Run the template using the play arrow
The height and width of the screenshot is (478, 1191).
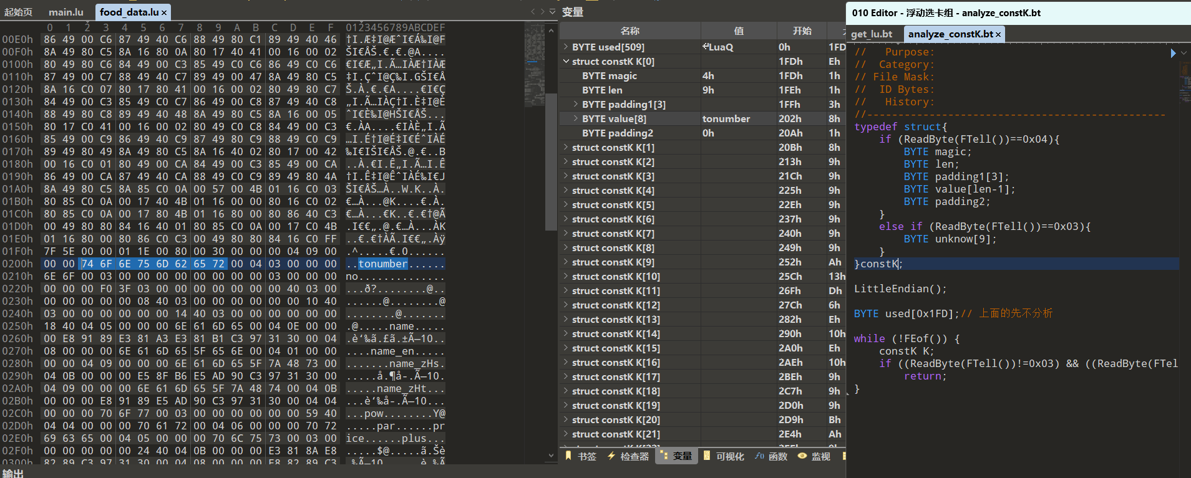click(x=1173, y=54)
